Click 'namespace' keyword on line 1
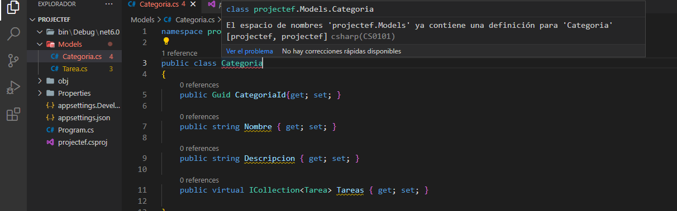677x211 pixels. click(x=182, y=32)
